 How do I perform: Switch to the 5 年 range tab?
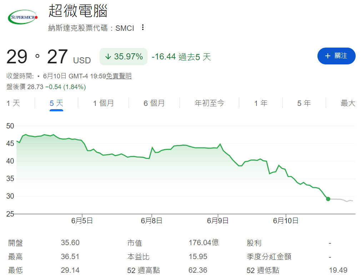tap(304, 103)
